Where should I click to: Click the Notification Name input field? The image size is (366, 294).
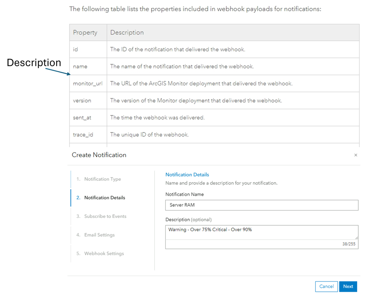tap(261, 205)
